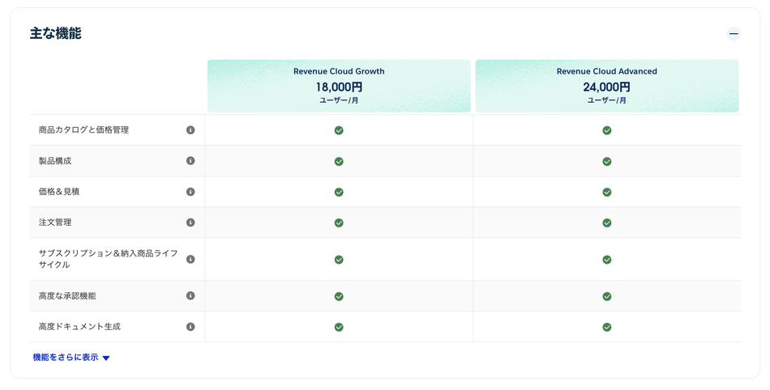Open info icon for 注文管理

pyautogui.click(x=190, y=223)
